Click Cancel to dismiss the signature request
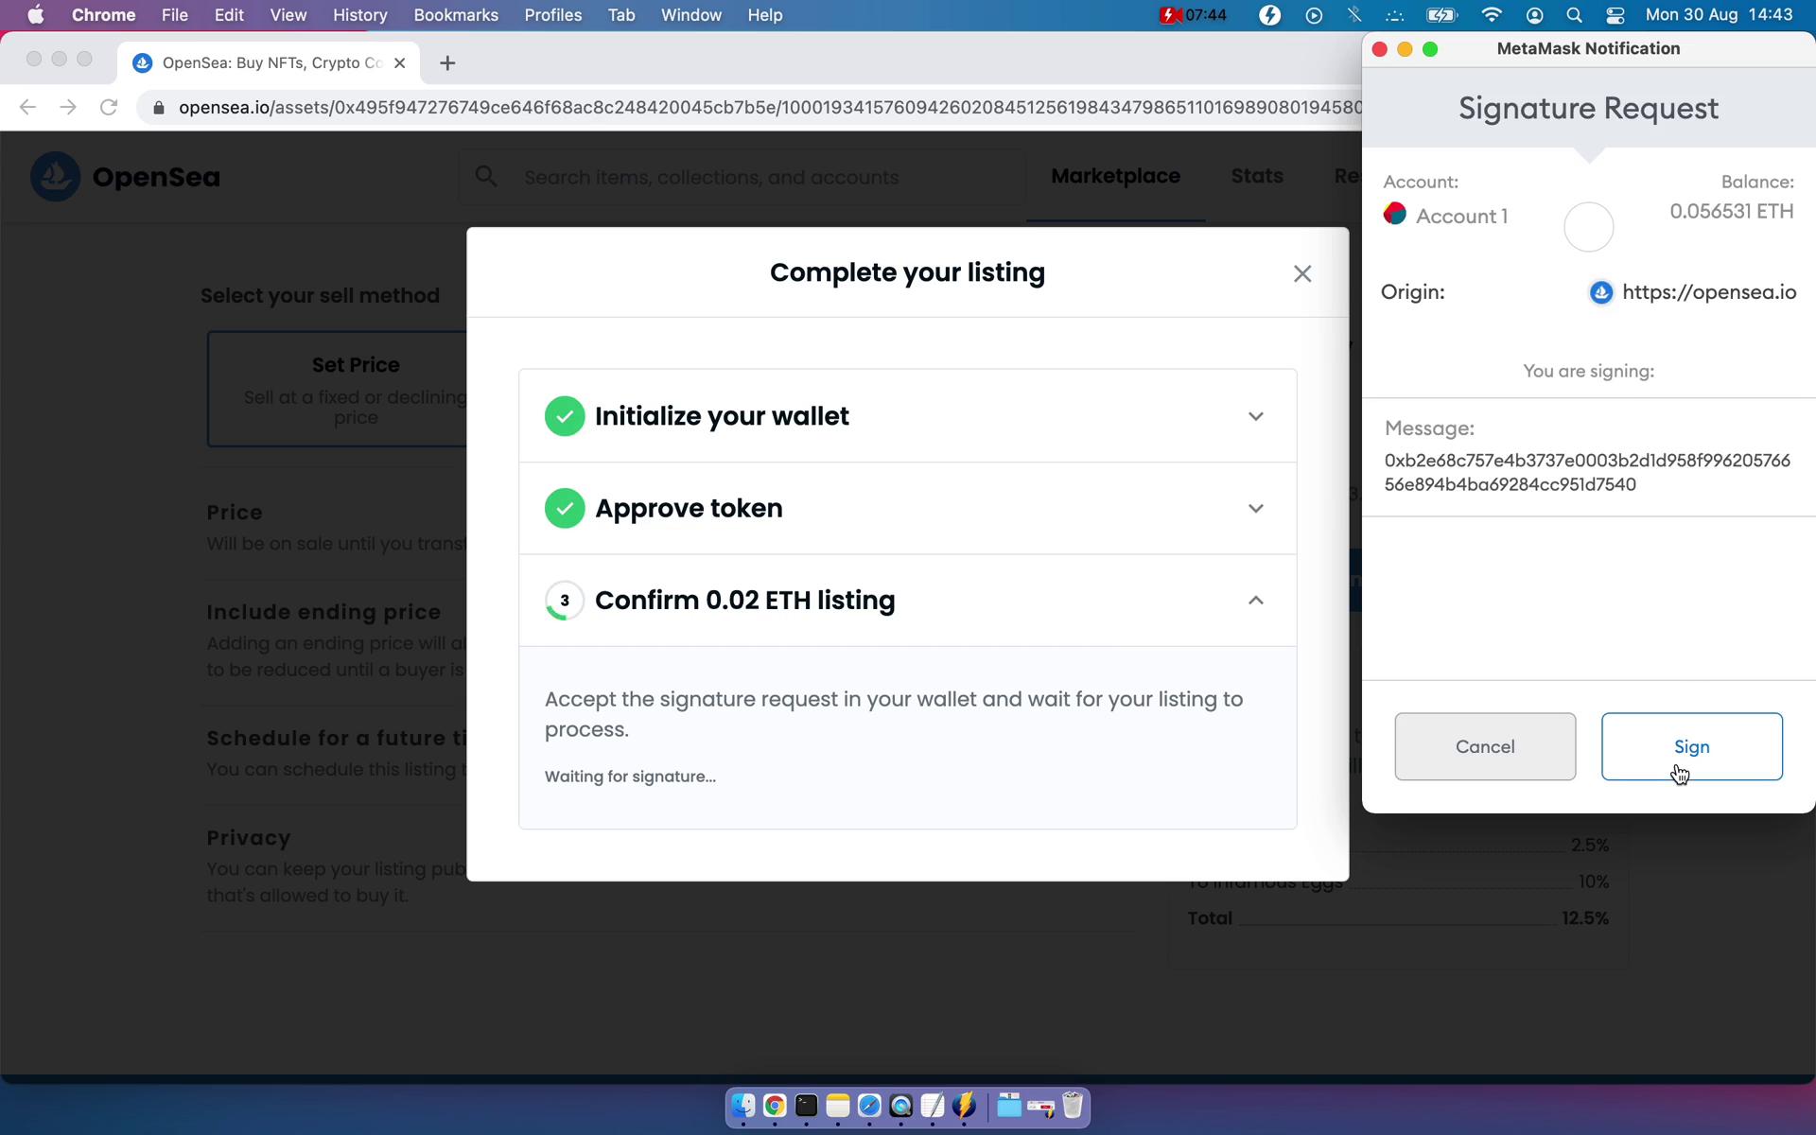The width and height of the screenshot is (1816, 1135). click(1484, 746)
